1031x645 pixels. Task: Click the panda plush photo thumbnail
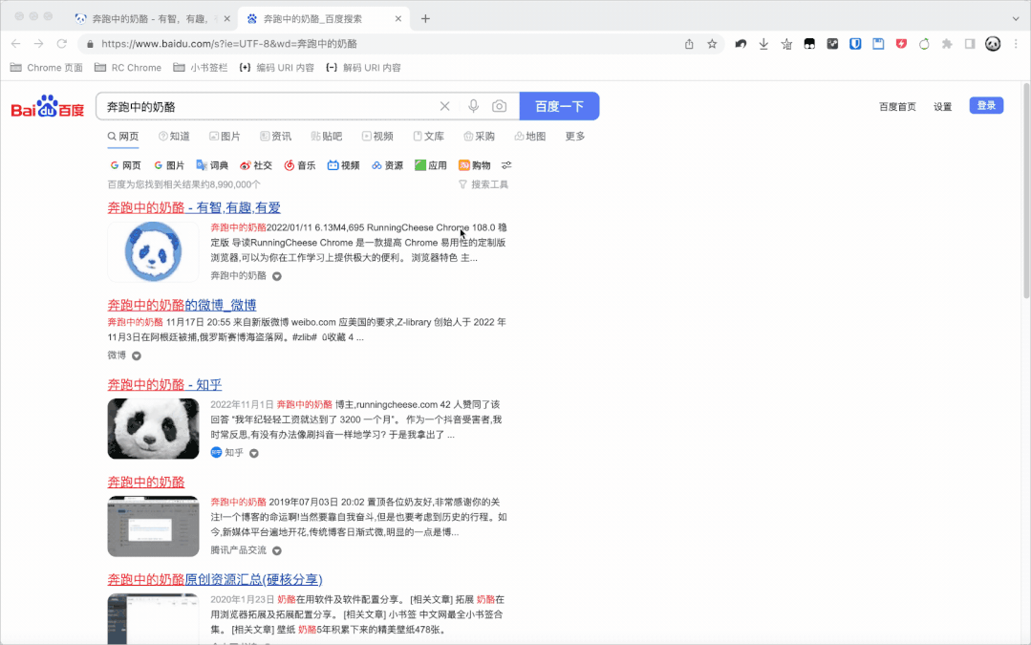point(153,429)
